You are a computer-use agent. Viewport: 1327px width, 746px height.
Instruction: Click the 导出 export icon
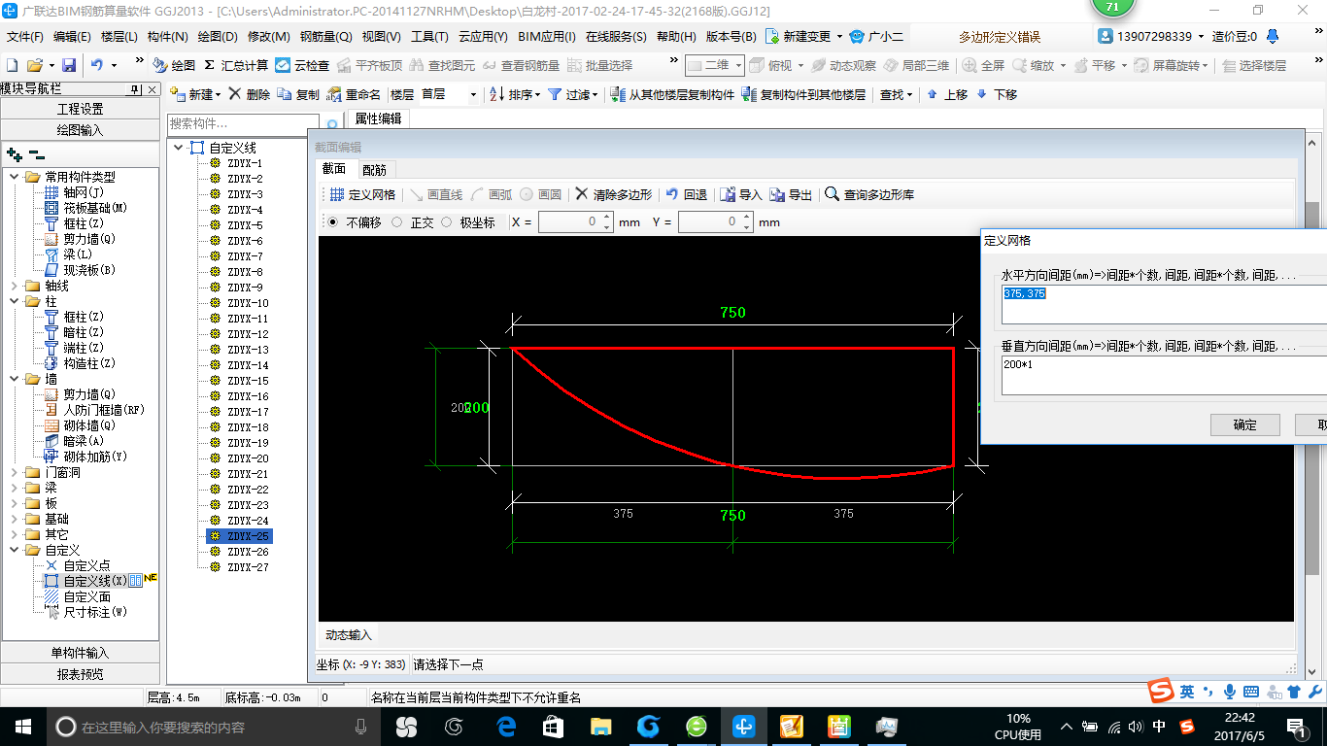(791, 194)
